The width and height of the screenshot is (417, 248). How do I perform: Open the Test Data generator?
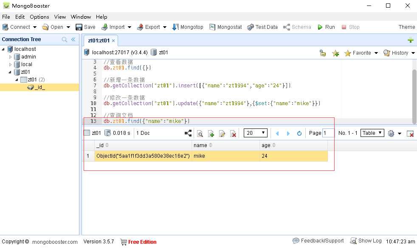click(x=262, y=27)
